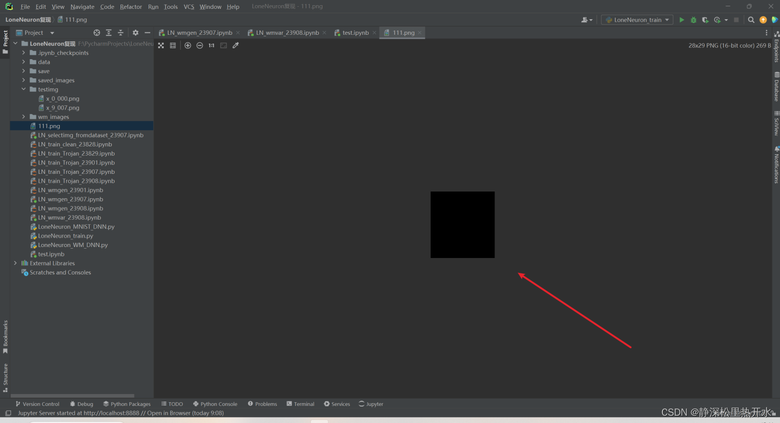Open the Navigate menu

point(82,7)
